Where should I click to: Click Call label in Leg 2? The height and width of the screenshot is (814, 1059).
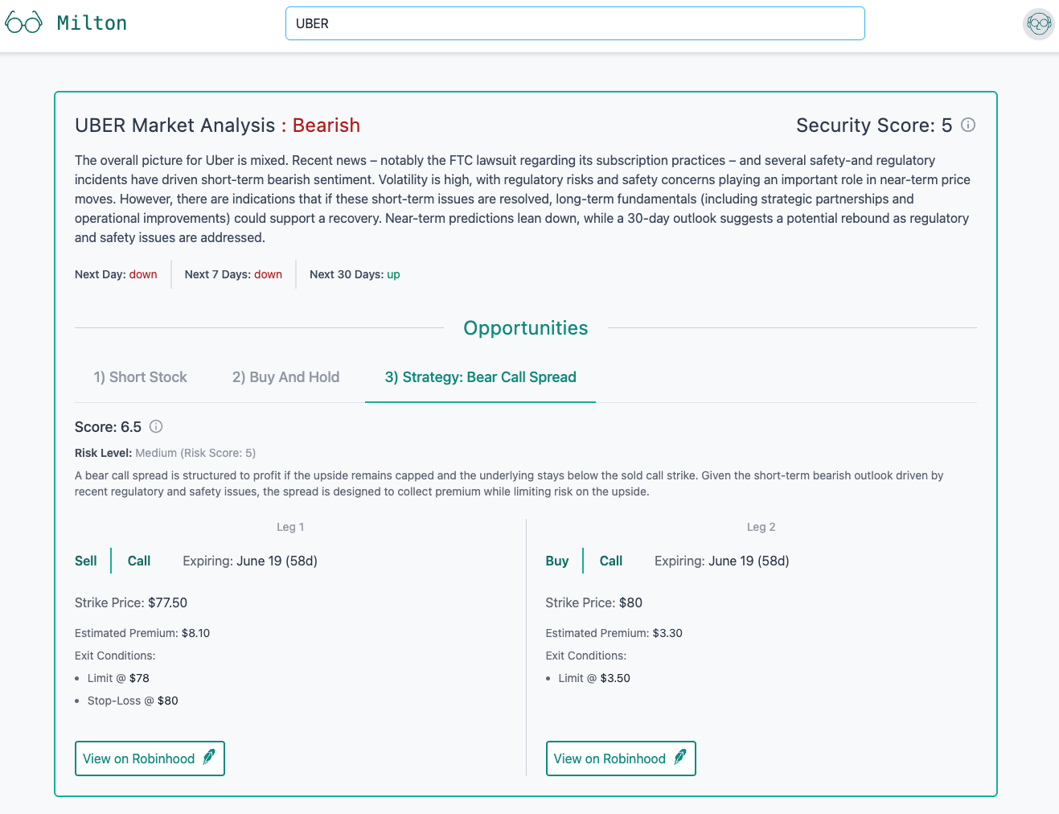pos(611,561)
